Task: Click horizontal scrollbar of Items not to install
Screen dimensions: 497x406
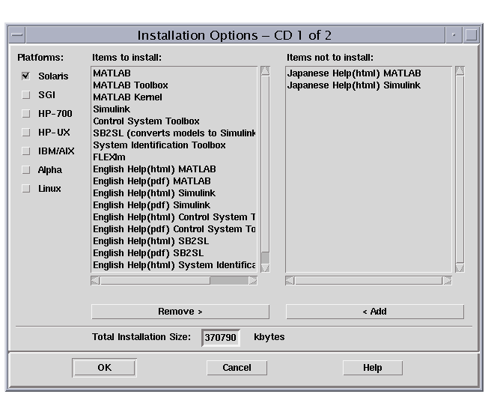Action: (x=368, y=280)
